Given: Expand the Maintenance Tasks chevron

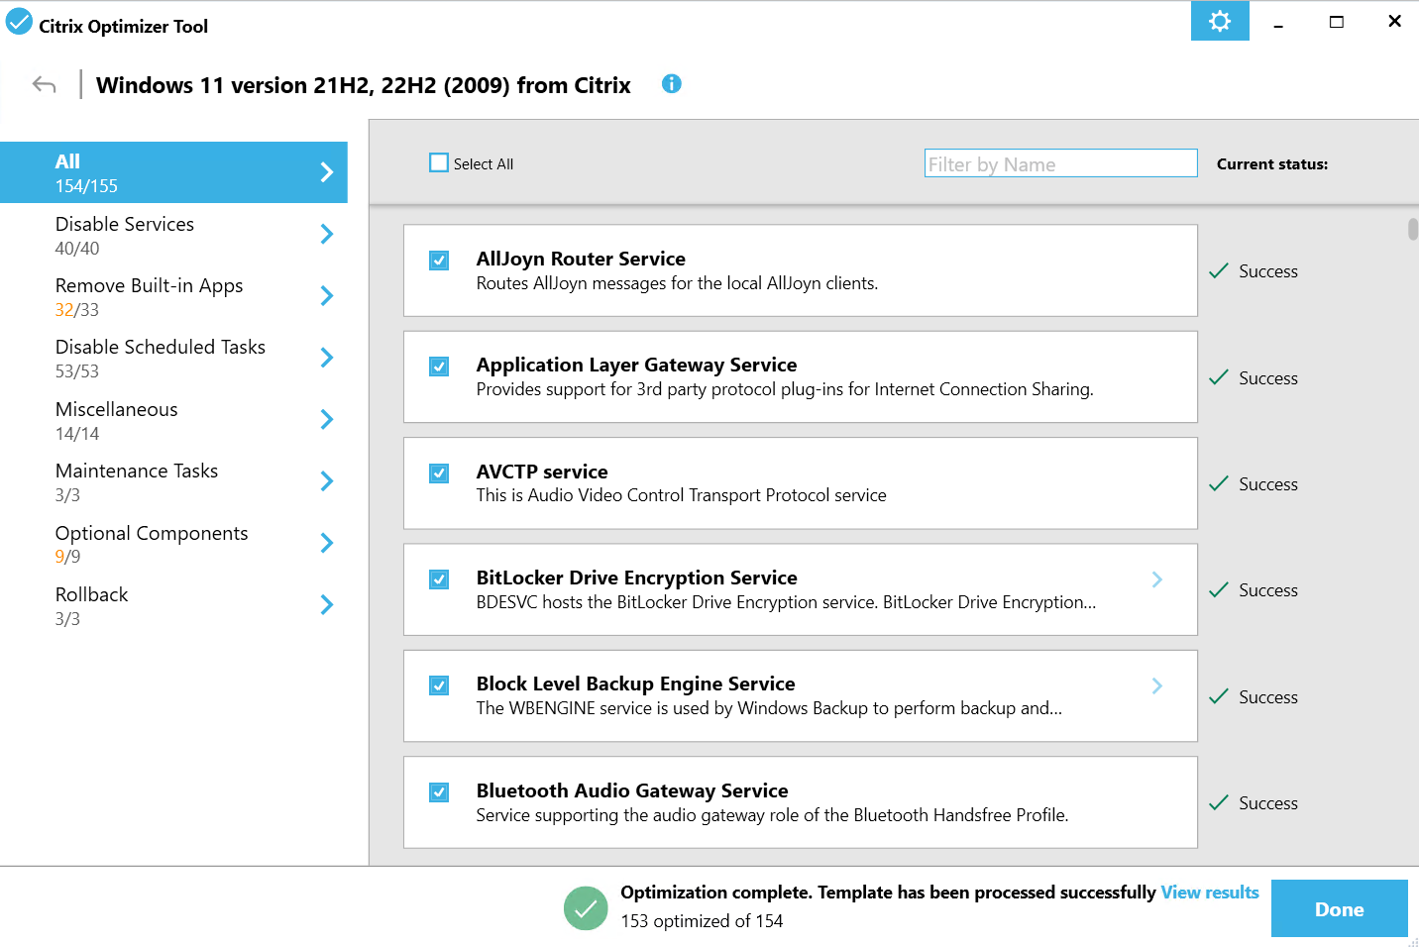Looking at the screenshot, I should click(327, 481).
